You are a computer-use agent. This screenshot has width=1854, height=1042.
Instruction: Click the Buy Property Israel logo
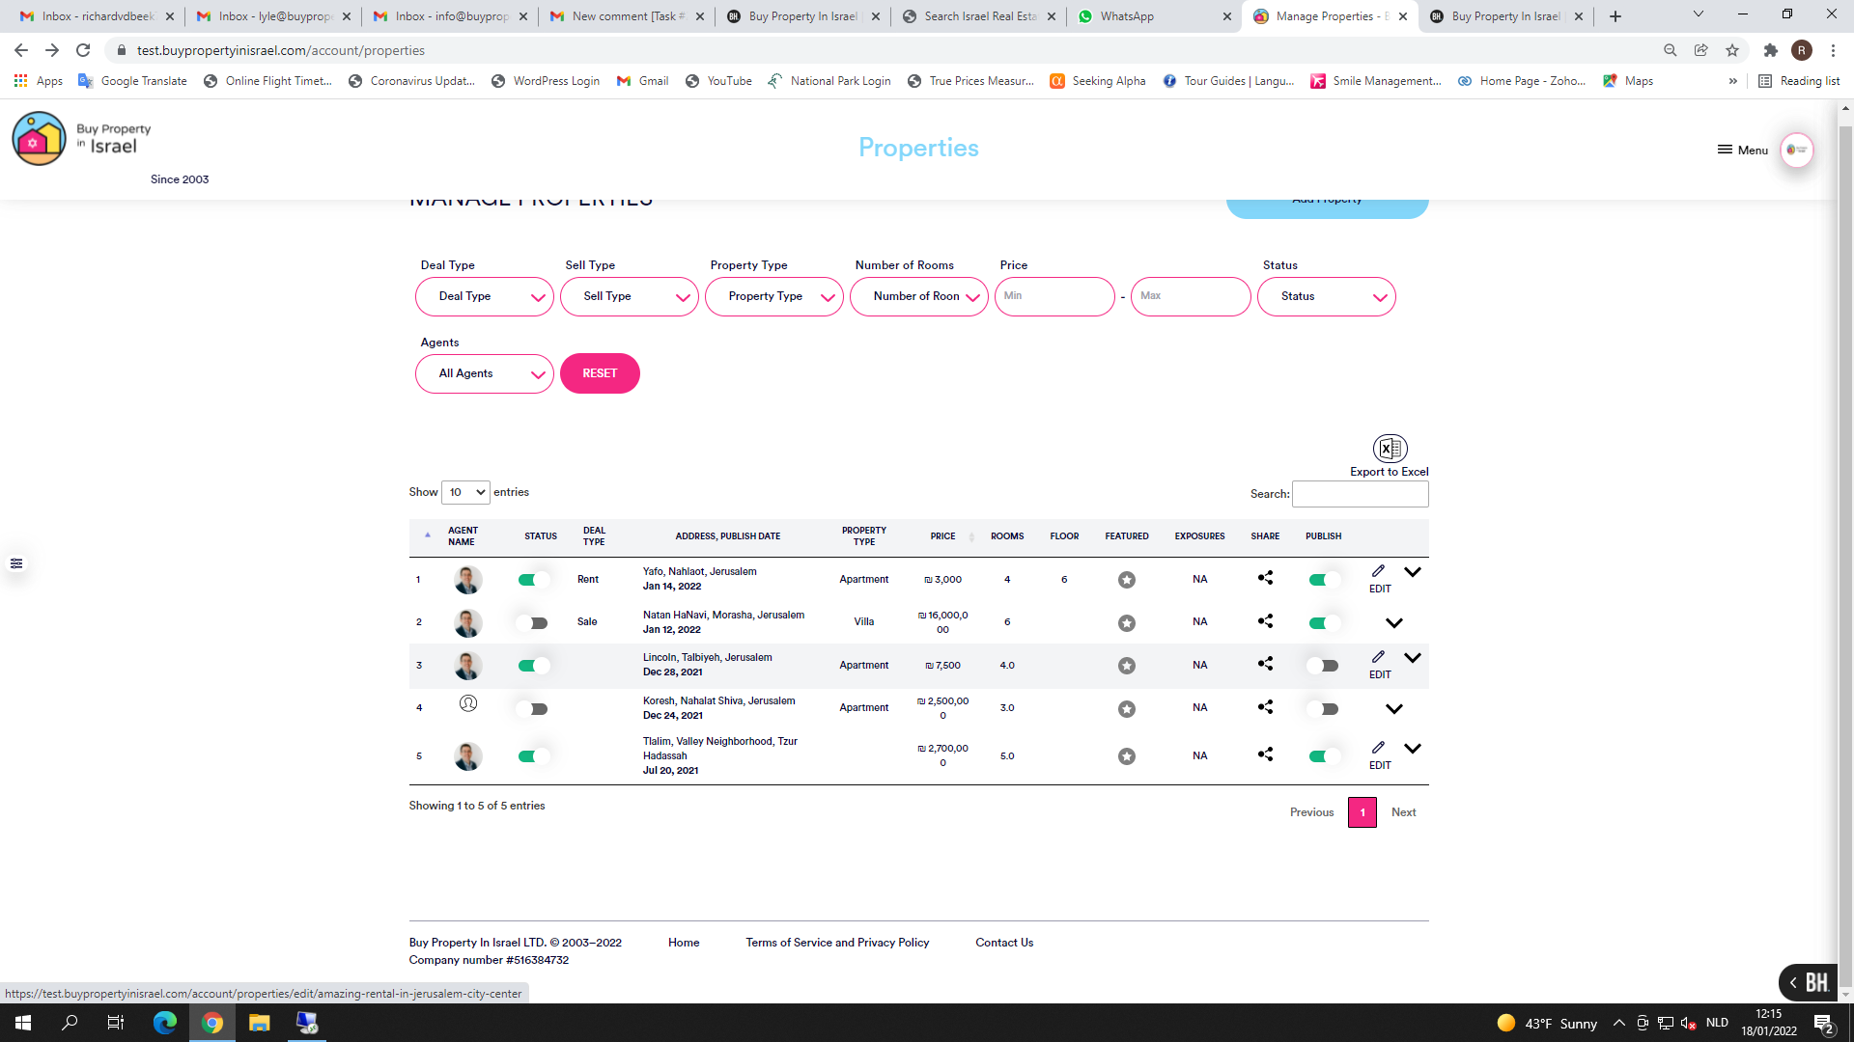click(x=39, y=139)
